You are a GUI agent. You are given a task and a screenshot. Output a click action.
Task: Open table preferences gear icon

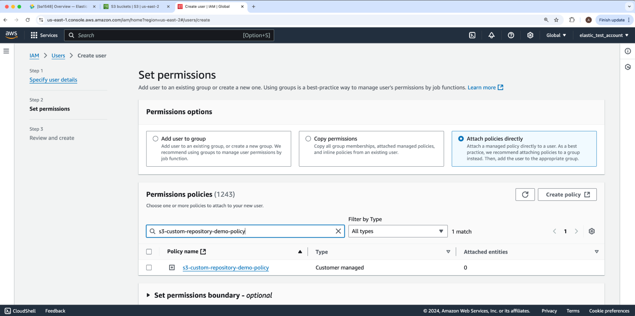(x=591, y=231)
